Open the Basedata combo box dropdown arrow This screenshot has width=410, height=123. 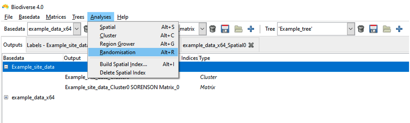click(x=77, y=29)
